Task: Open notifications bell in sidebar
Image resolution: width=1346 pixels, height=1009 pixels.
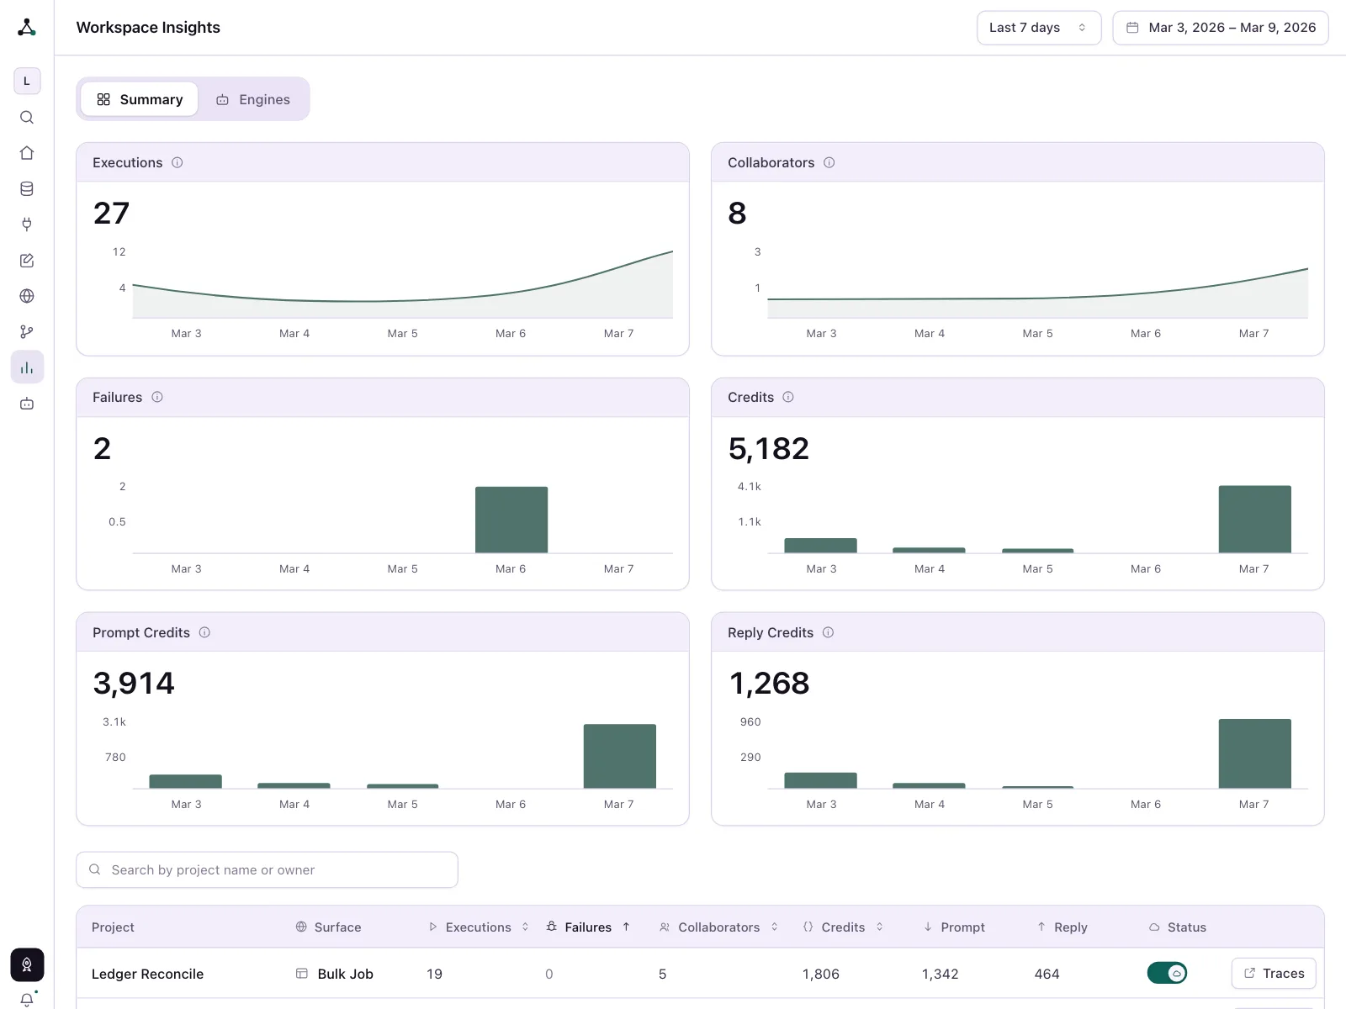Action: click(x=27, y=1000)
